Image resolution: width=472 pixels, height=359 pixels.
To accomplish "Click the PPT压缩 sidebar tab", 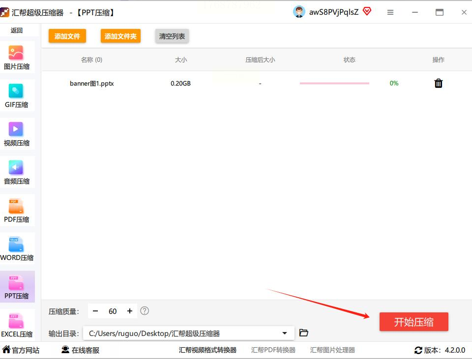I will [17, 286].
